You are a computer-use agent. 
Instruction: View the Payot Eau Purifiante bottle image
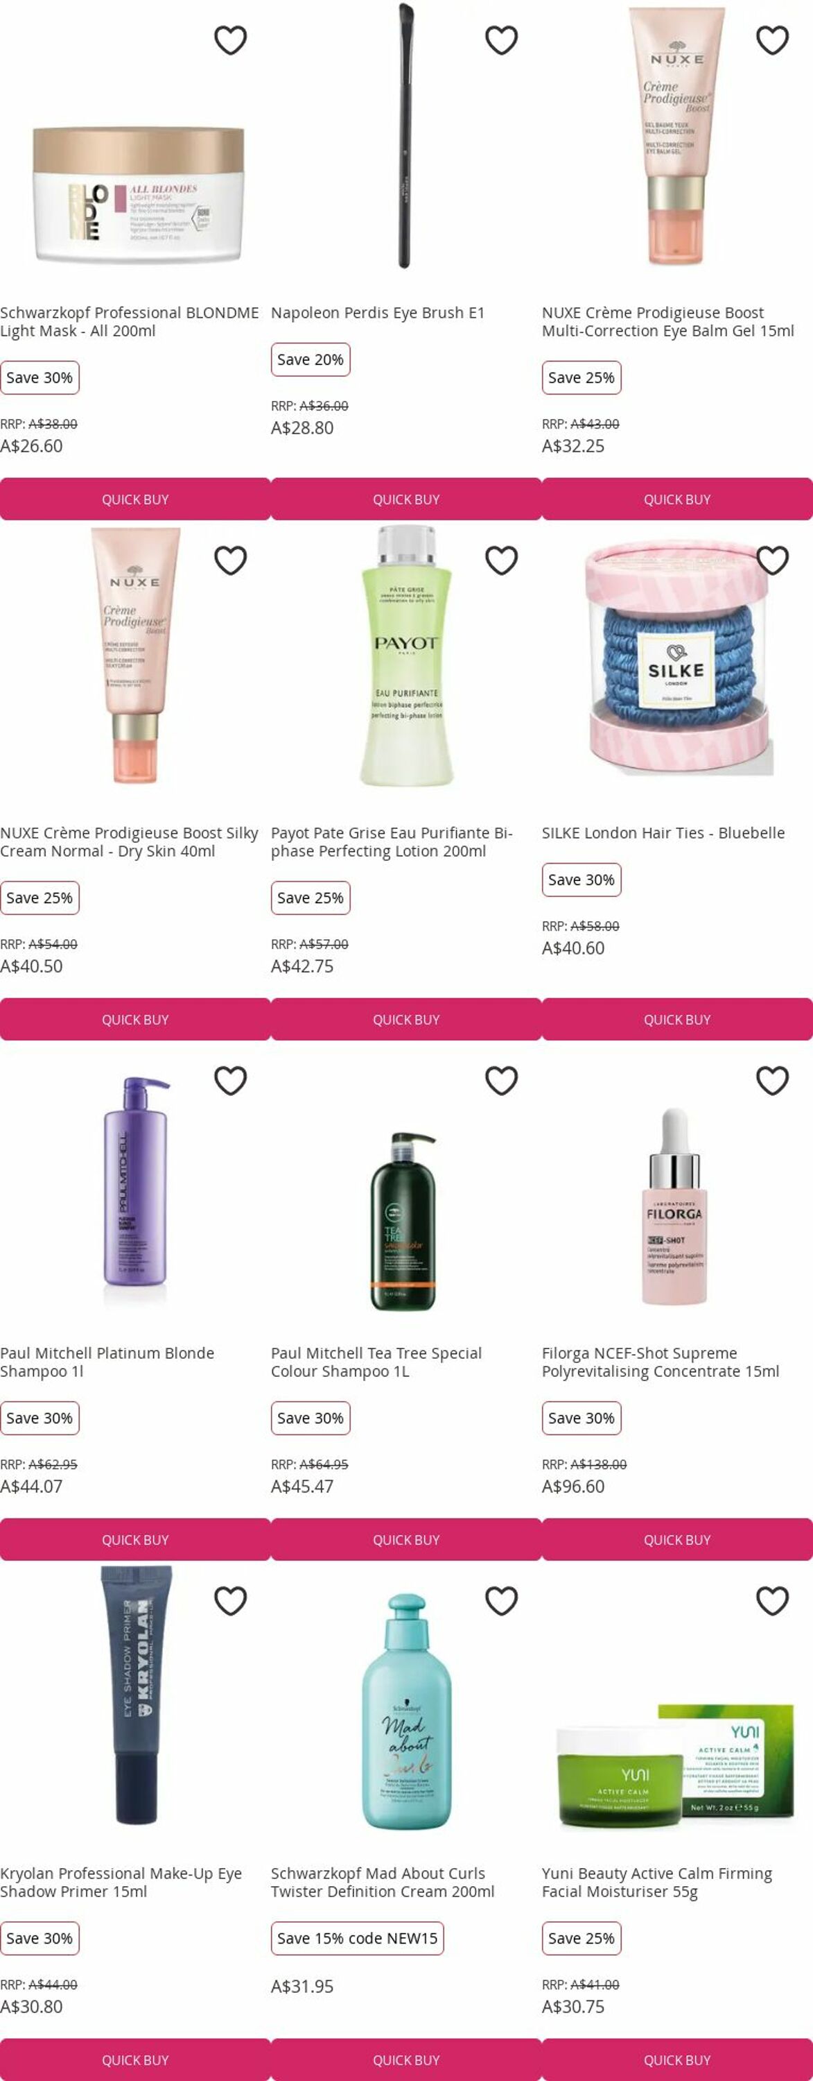tap(406, 655)
